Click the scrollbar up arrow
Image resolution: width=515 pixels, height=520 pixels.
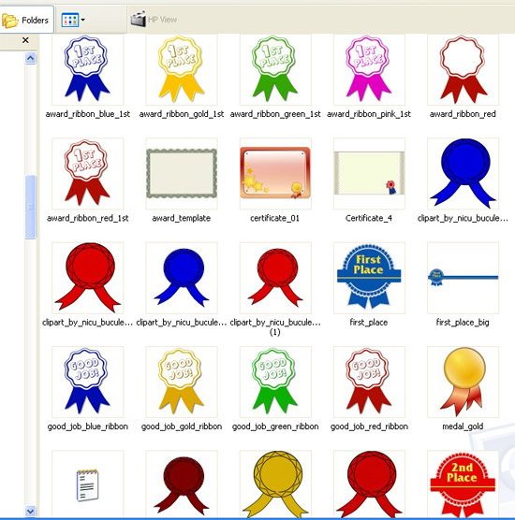click(x=31, y=58)
